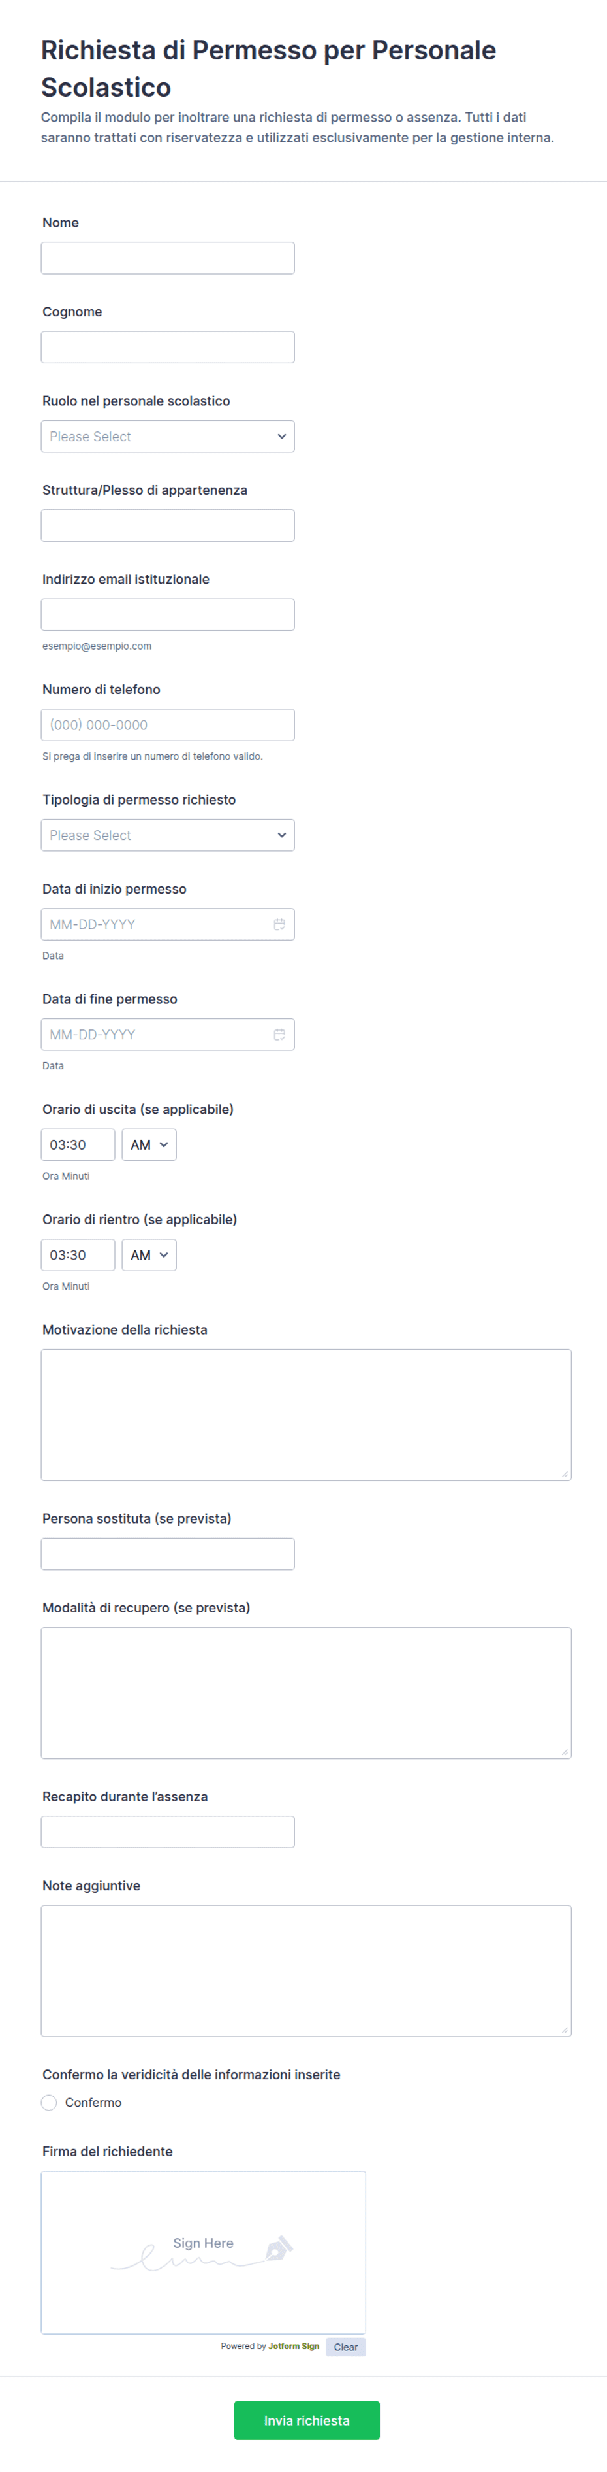Click the pen icon in signature box
This screenshot has width=607, height=2472.
tap(278, 2247)
